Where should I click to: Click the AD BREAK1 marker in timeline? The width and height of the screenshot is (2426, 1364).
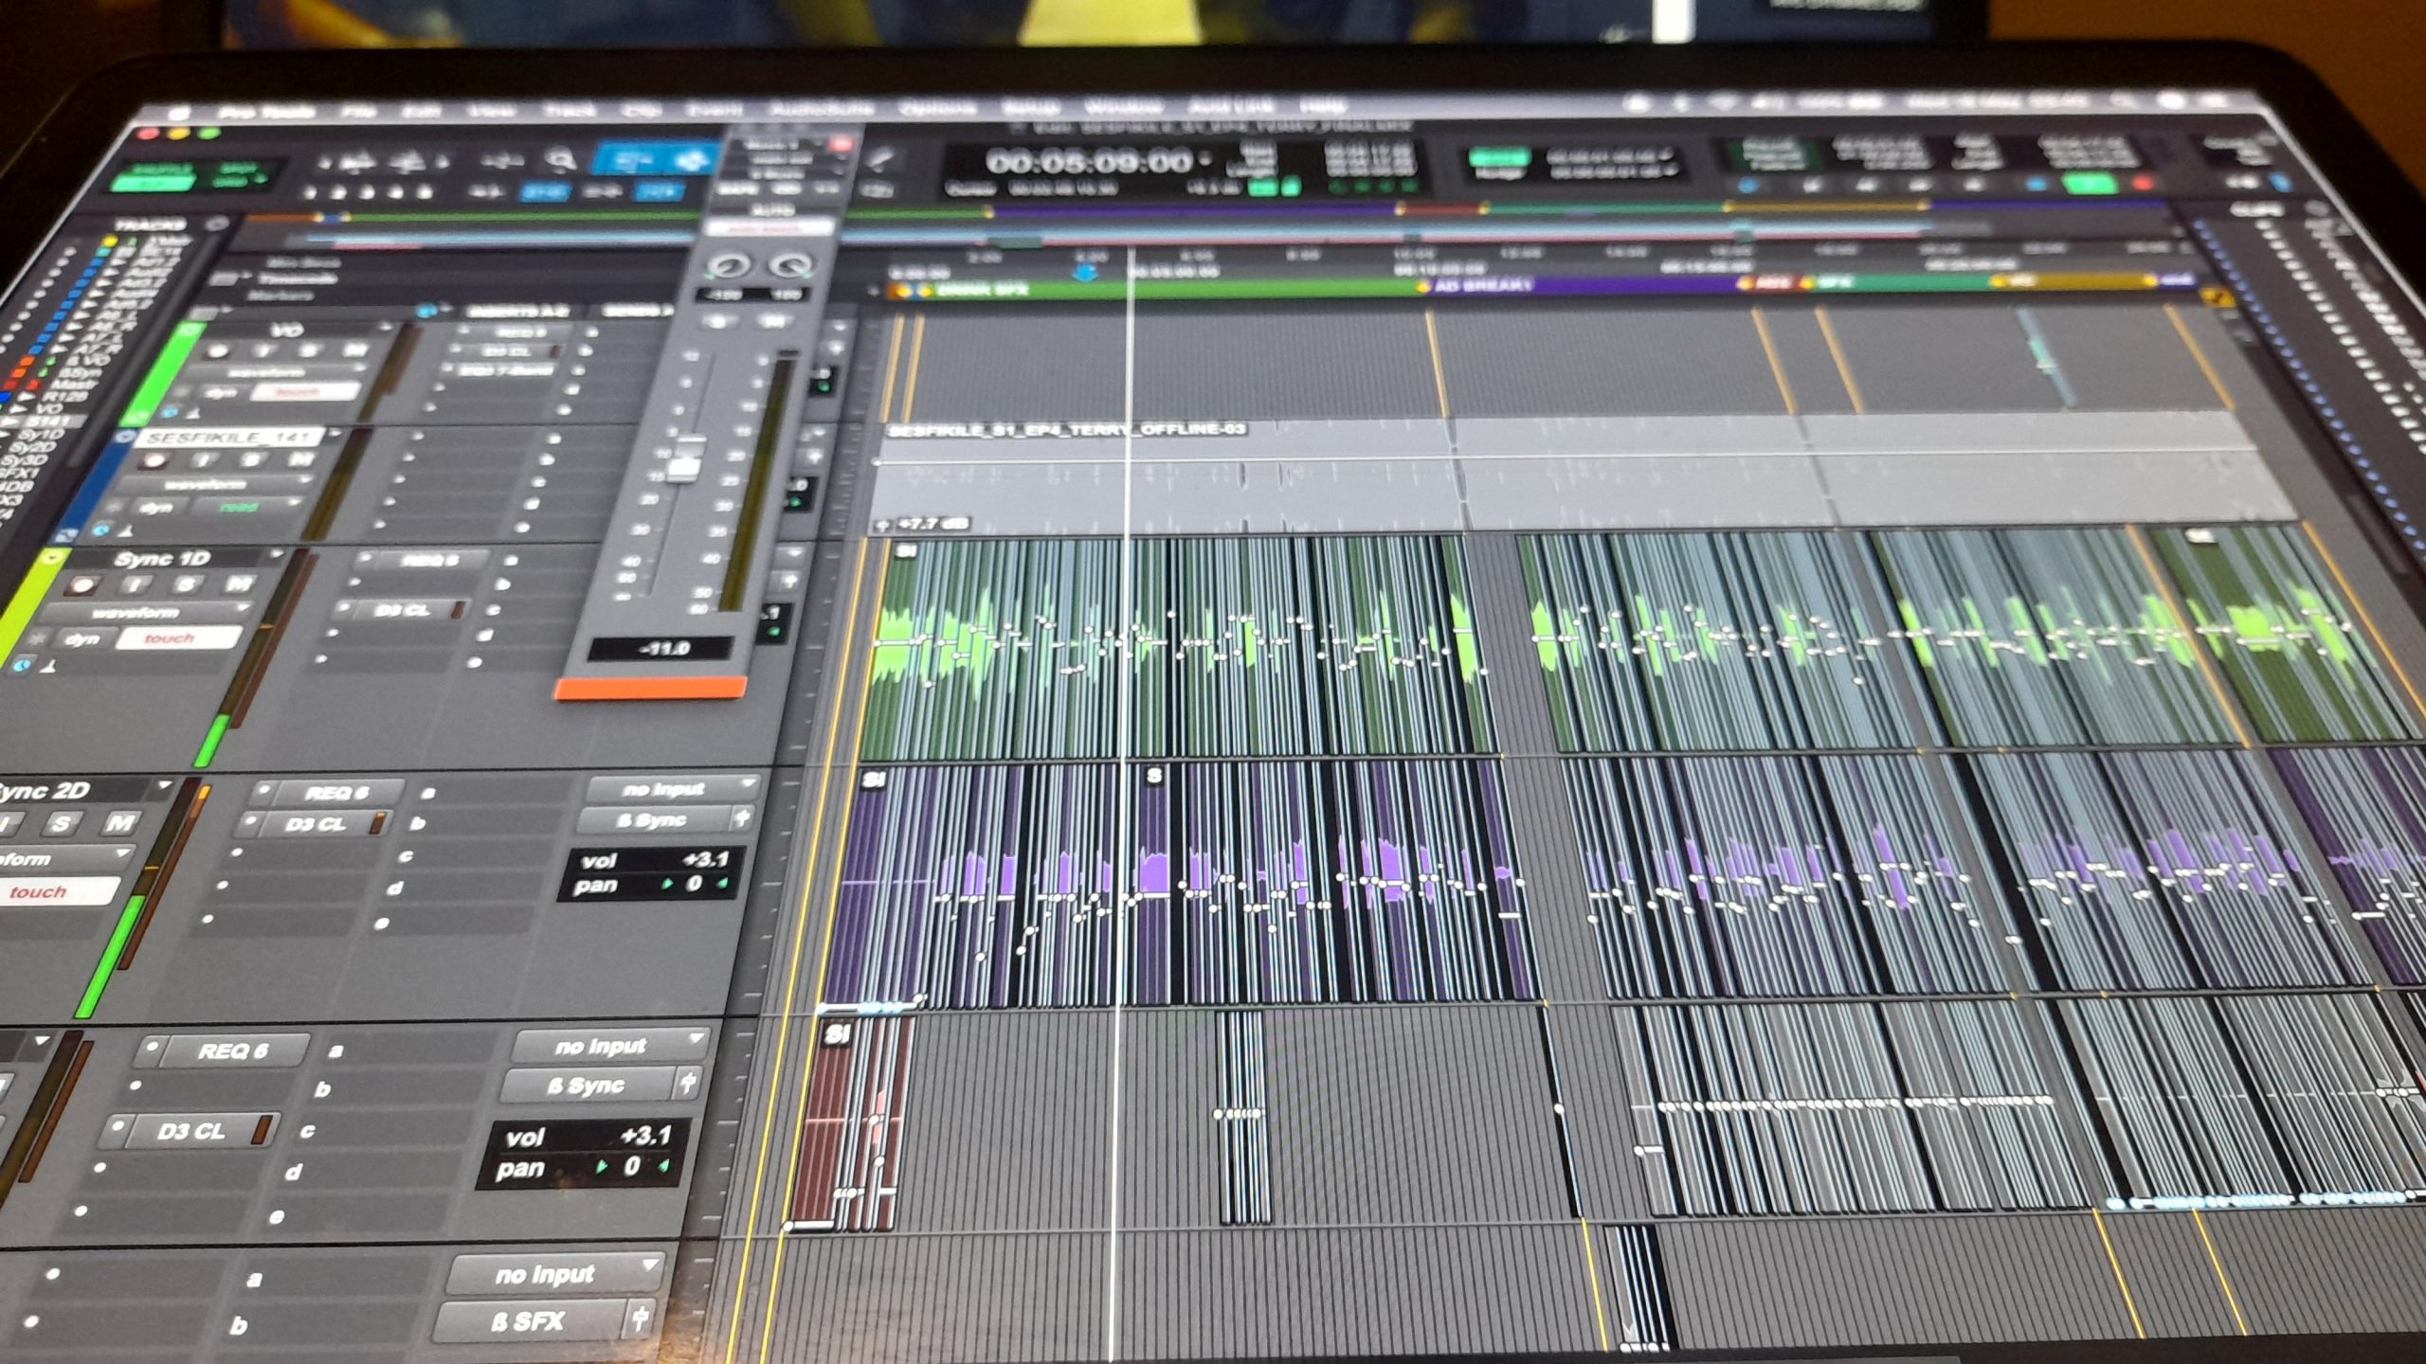point(1481,285)
